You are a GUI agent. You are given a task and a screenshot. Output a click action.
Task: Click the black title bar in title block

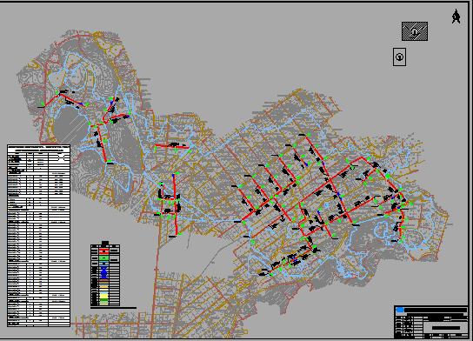click(x=436, y=310)
